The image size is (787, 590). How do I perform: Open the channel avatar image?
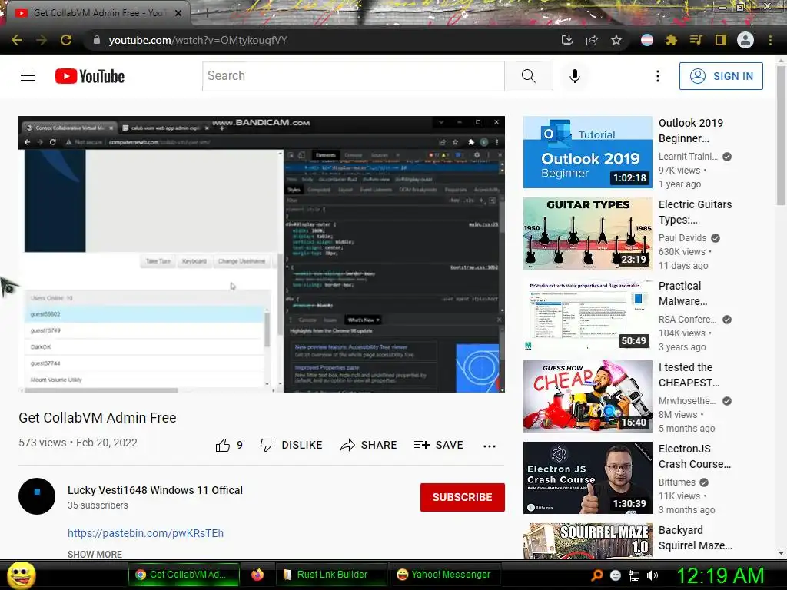pyautogui.click(x=37, y=496)
